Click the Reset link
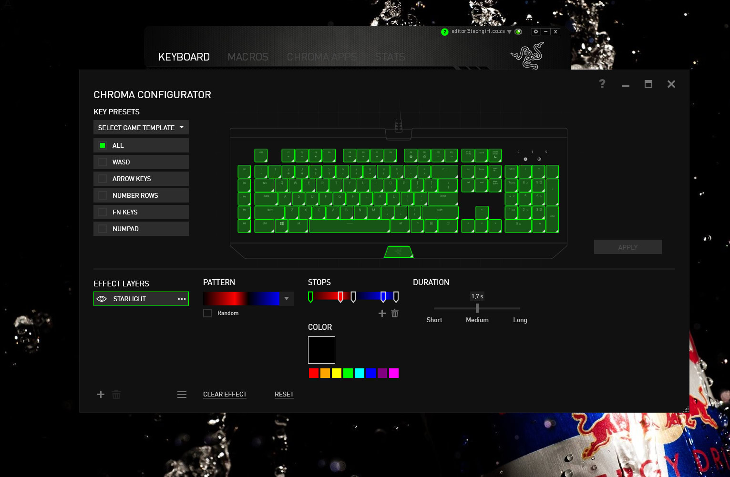This screenshot has height=477, width=730. coord(284,394)
